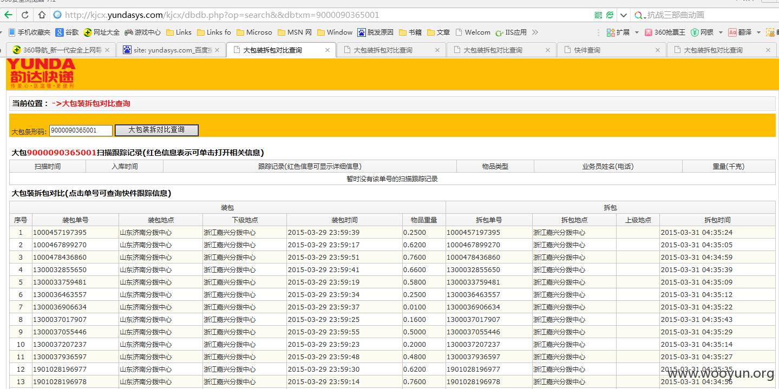Open 装包单号 1300036463557 in row 6
Viewport: 779px width, 389px height.
(x=60, y=295)
